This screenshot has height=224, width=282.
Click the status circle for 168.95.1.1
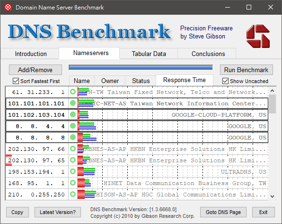tap(73, 183)
